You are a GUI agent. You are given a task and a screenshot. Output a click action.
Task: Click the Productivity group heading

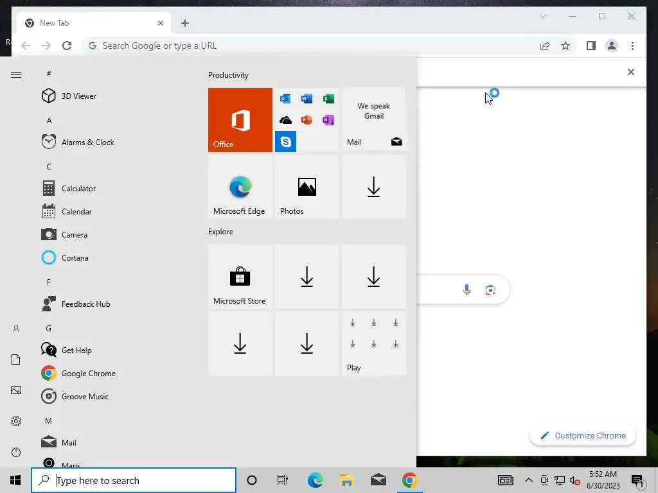228,75
